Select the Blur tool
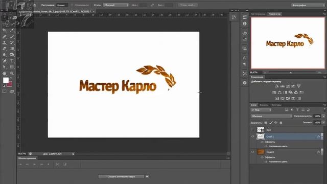The height and width of the screenshot is (184, 327). point(4,55)
